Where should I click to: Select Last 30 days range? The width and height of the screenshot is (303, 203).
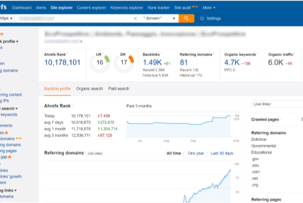click(x=222, y=153)
